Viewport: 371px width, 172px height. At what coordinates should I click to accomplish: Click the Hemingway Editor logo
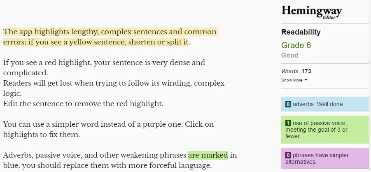point(312,12)
